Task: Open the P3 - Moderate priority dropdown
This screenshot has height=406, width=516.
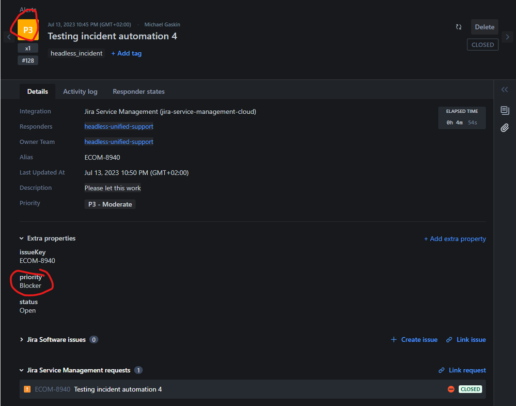Action: point(110,204)
